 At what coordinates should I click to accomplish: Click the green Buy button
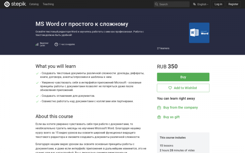(x=183, y=77)
